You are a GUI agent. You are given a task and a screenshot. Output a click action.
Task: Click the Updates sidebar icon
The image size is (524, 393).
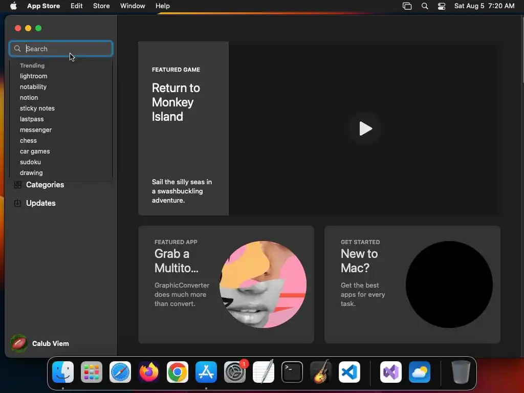(x=18, y=203)
